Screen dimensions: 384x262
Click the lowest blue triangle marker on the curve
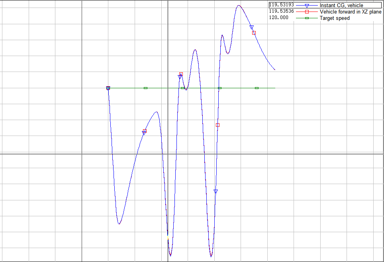click(216, 191)
